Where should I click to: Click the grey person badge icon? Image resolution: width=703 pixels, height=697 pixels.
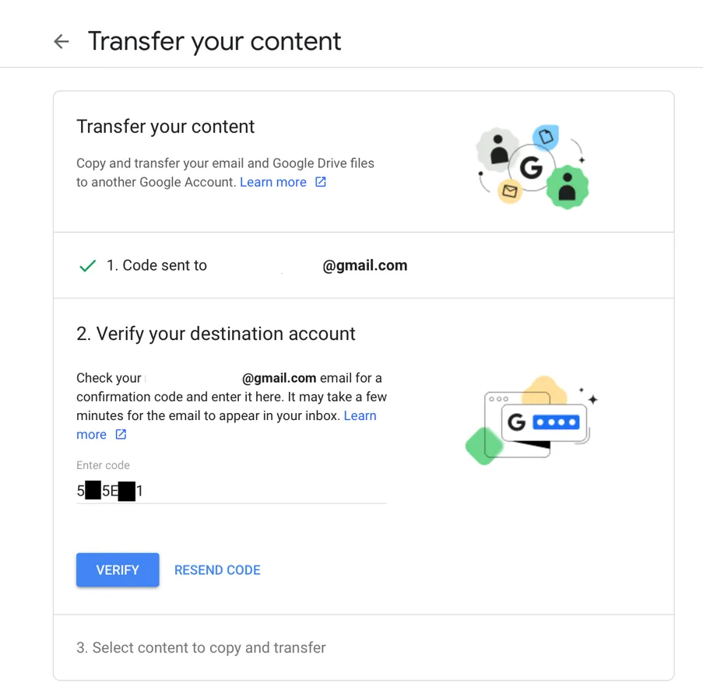coord(497,149)
